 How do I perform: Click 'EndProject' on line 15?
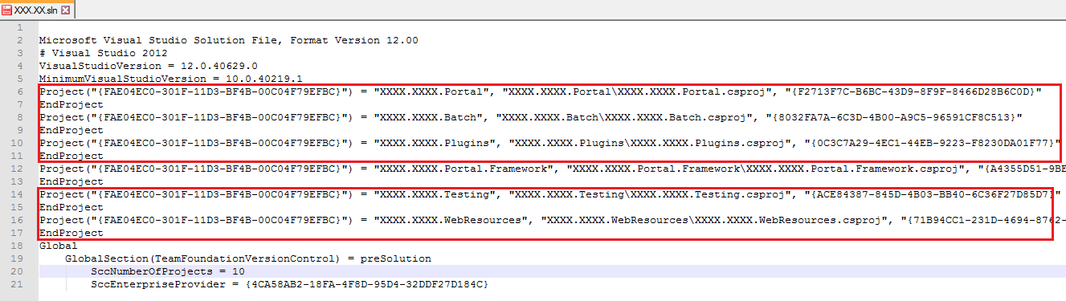tap(71, 207)
